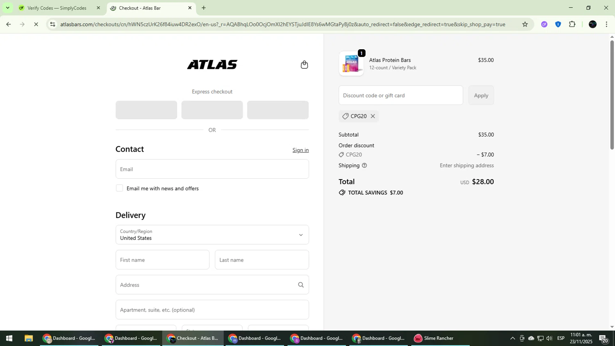Viewport: 615px width, 346px height.
Task: Click the Atlas Protein Bars product thumbnail
Action: pos(351,64)
